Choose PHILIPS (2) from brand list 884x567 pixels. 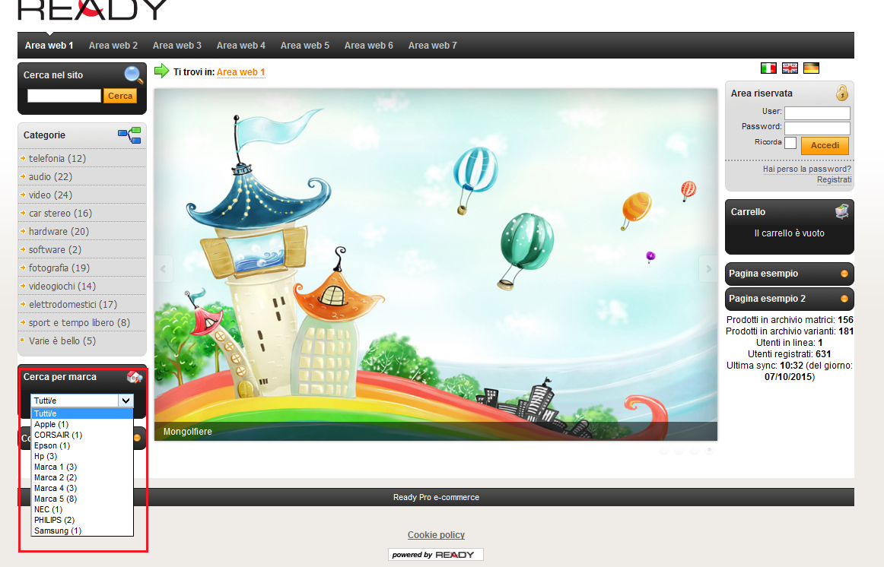tap(82, 521)
